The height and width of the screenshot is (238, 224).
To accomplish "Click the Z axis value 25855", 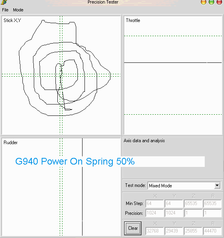I will (193, 231).
